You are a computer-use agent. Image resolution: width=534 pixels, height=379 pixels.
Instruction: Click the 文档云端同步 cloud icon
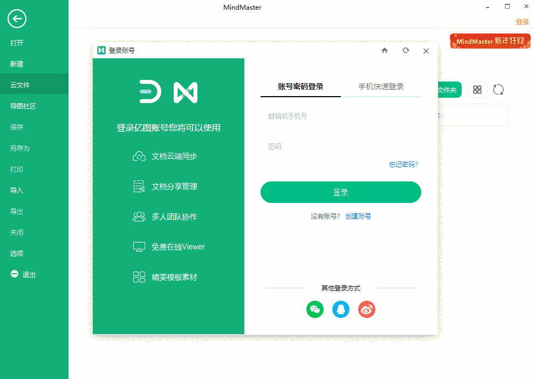pos(139,157)
